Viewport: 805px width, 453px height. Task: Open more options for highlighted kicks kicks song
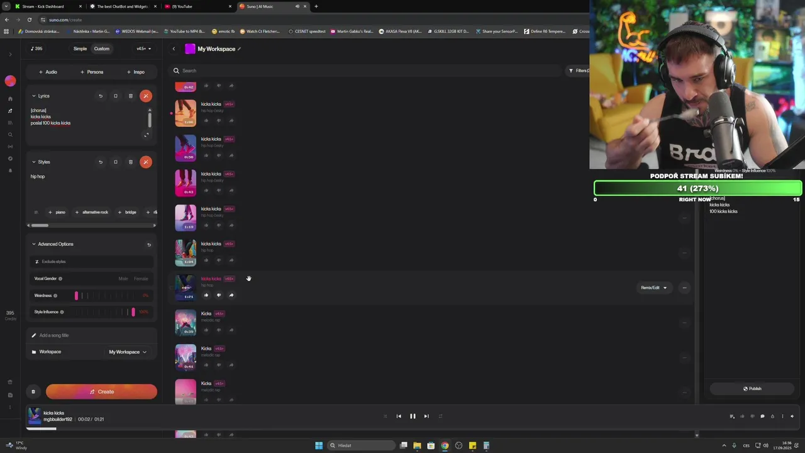pos(684,288)
